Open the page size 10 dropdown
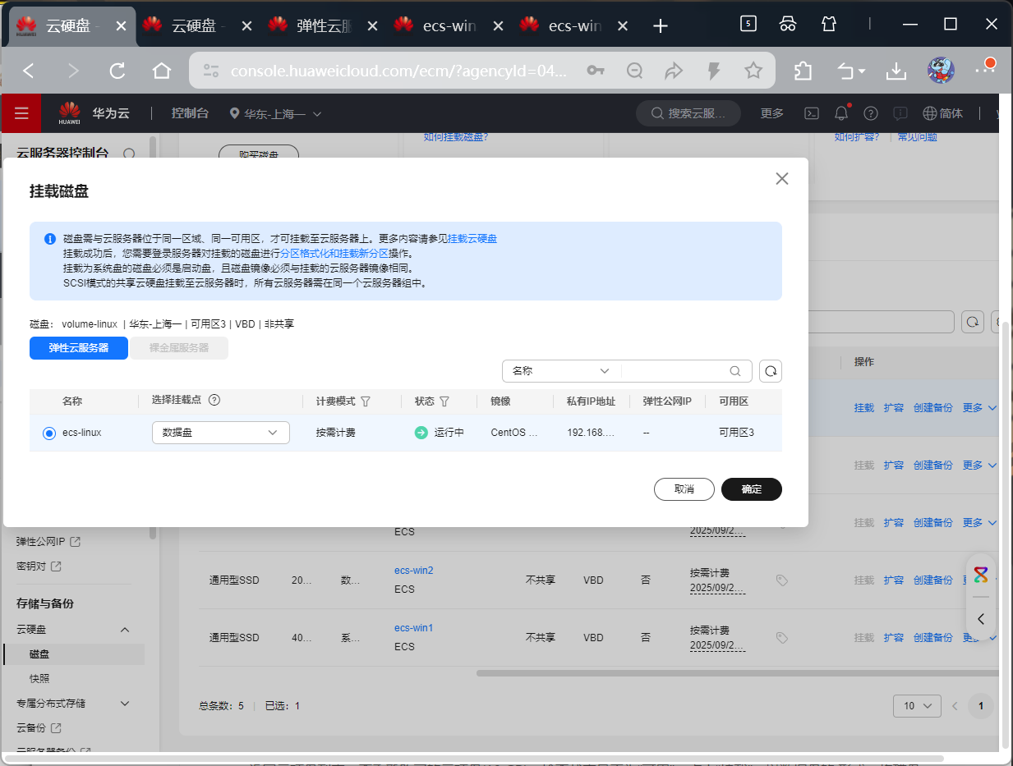1013x766 pixels. point(918,706)
